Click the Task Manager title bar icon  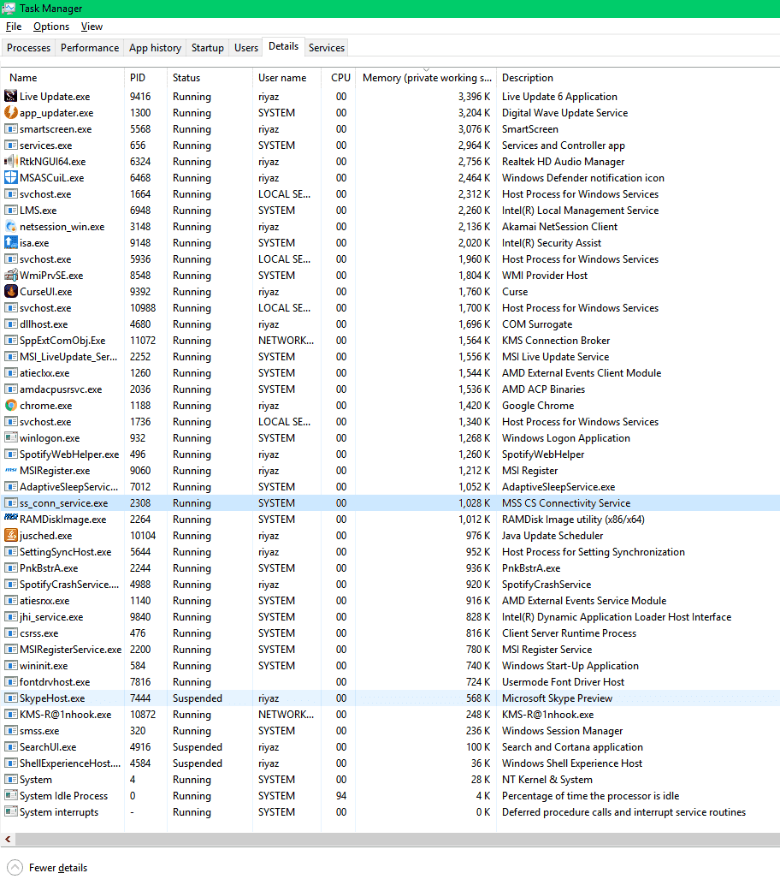coord(9,9)
